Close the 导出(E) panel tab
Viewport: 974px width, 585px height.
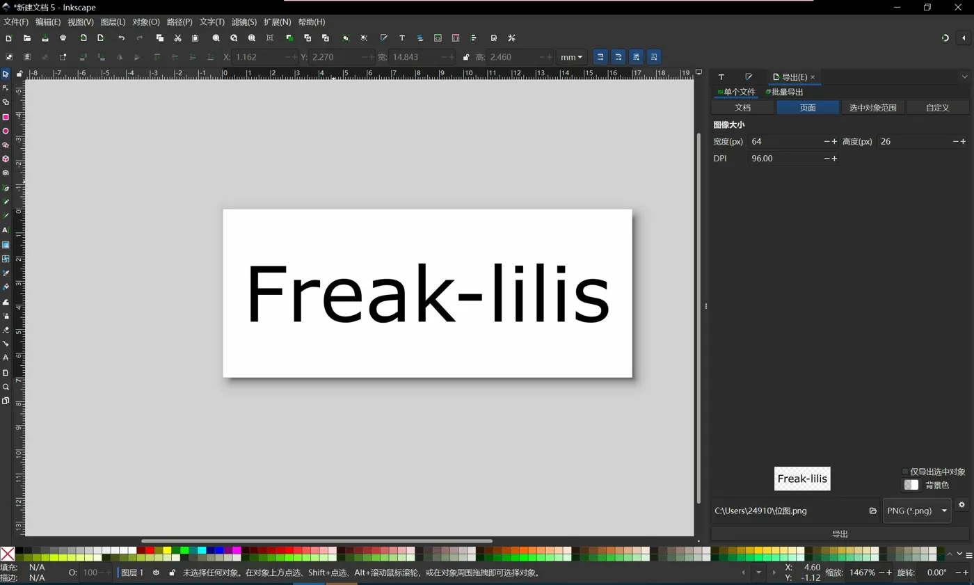click(x=813, y=77)
